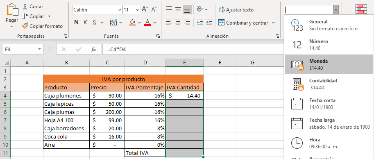Choose Moneda currency format

329,64
